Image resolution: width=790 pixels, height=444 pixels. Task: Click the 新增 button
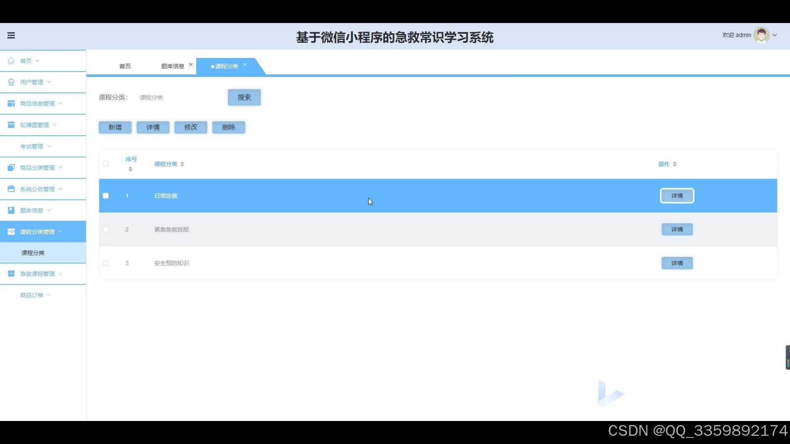point(115,127)
